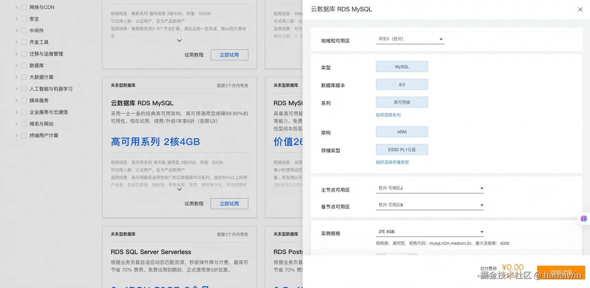The height and width of the screenshot is (288, 590).
Task: Click the ¥0.00 payable amount
Action: [513, 267]
